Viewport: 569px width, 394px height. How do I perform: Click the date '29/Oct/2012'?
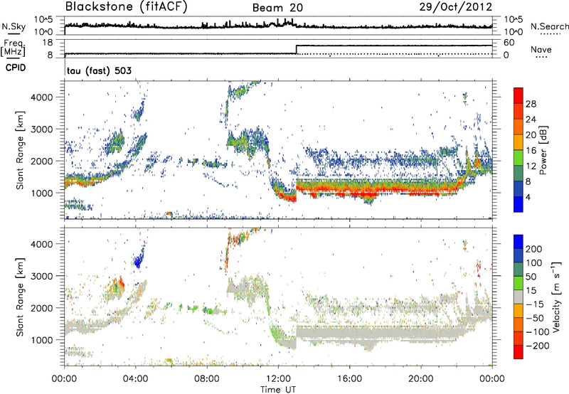tap(456, 6)
